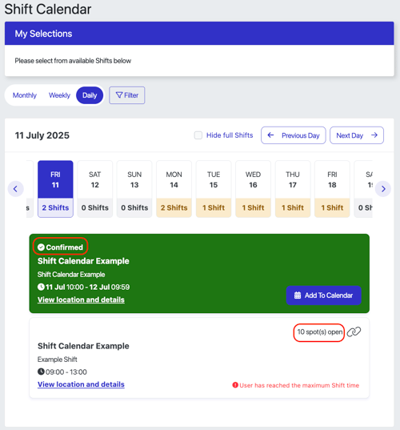Switch to Weekly view

click(x=59, y=95)
